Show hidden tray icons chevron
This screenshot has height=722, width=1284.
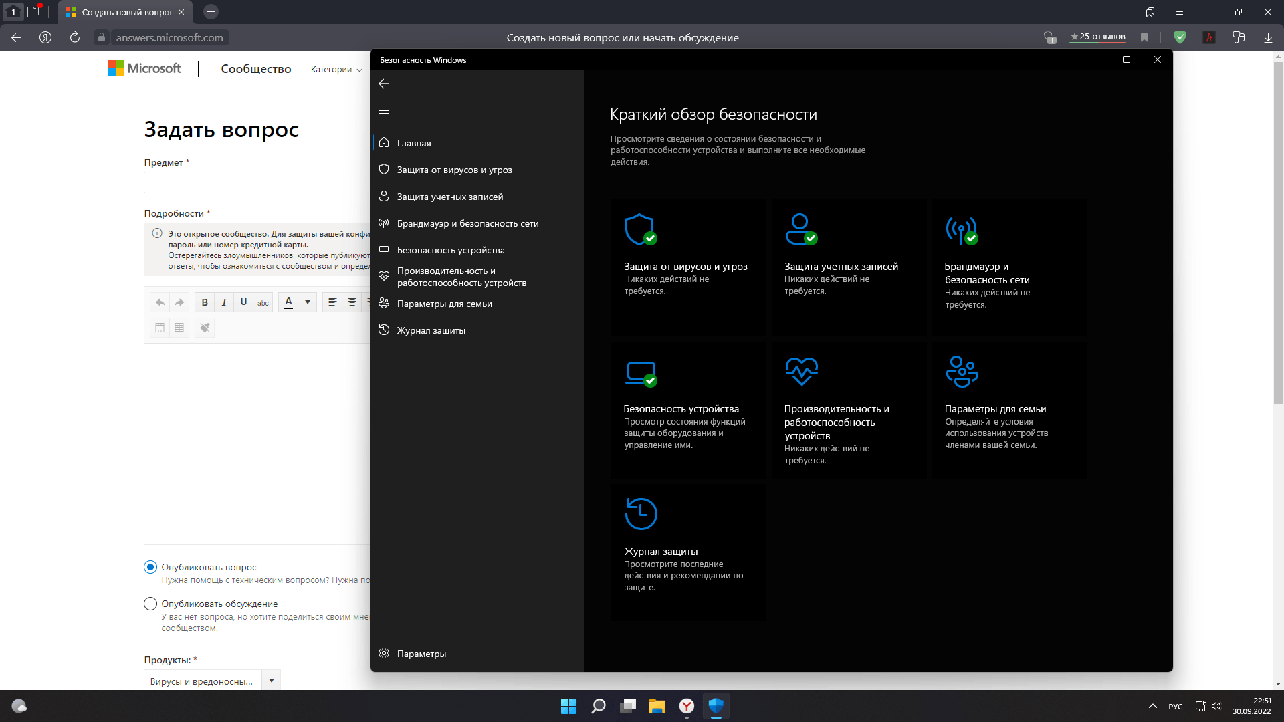[x=1153, y=706]
